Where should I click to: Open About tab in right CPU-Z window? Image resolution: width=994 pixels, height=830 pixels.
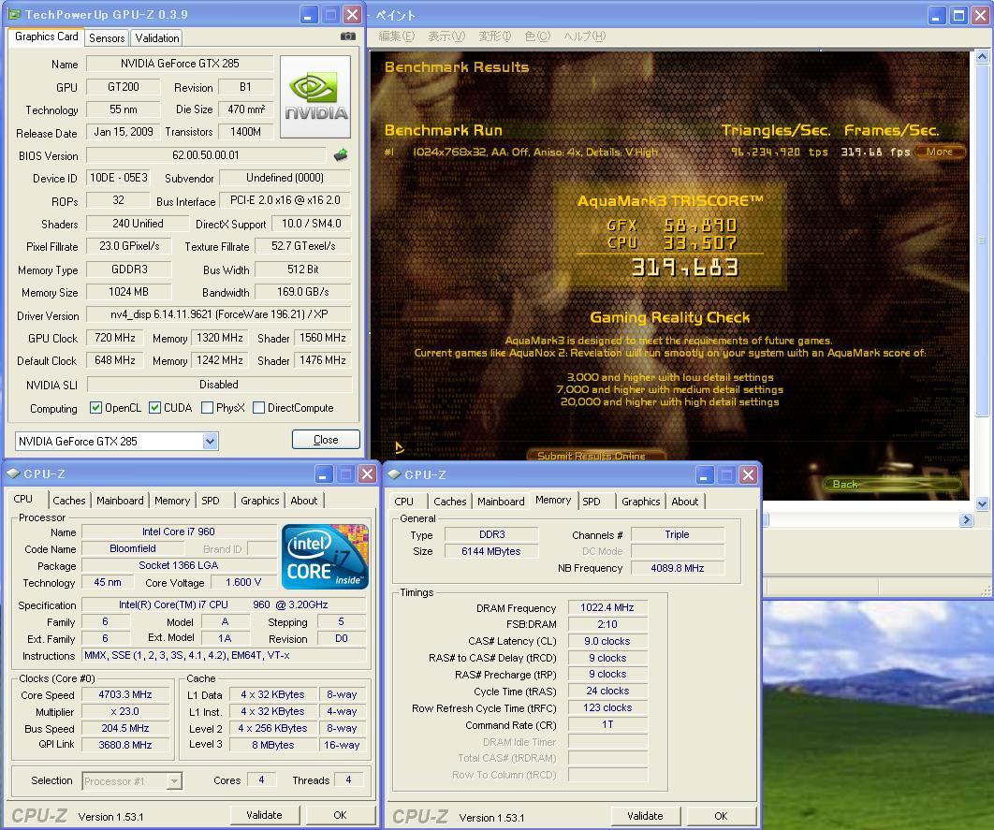point(684,502)
